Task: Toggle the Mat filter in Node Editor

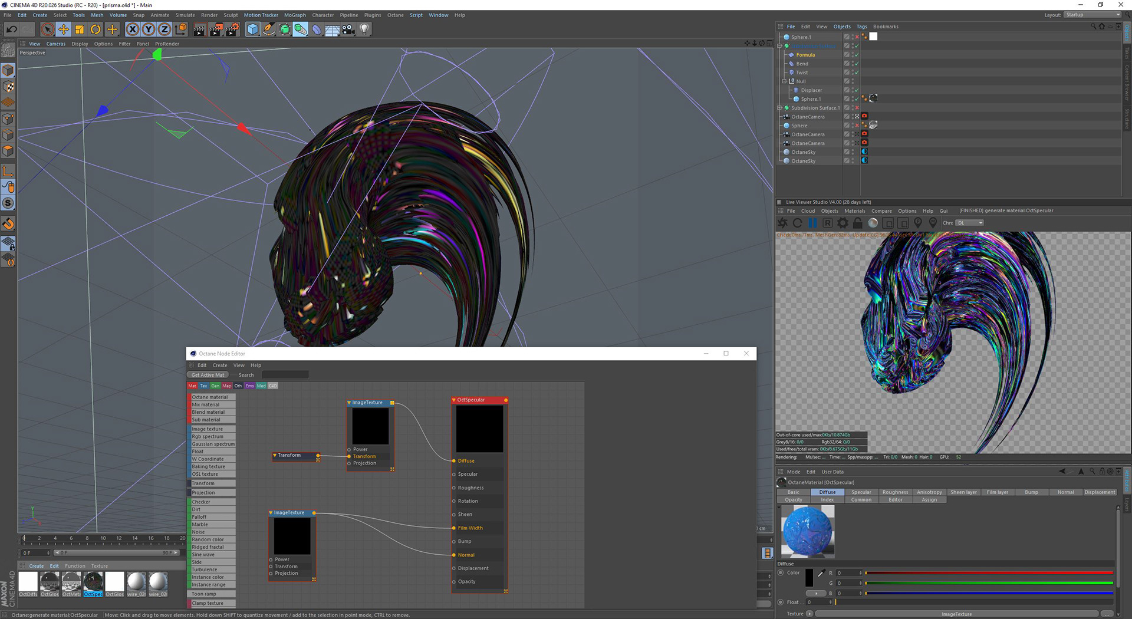Action: (x=192, y=386)
